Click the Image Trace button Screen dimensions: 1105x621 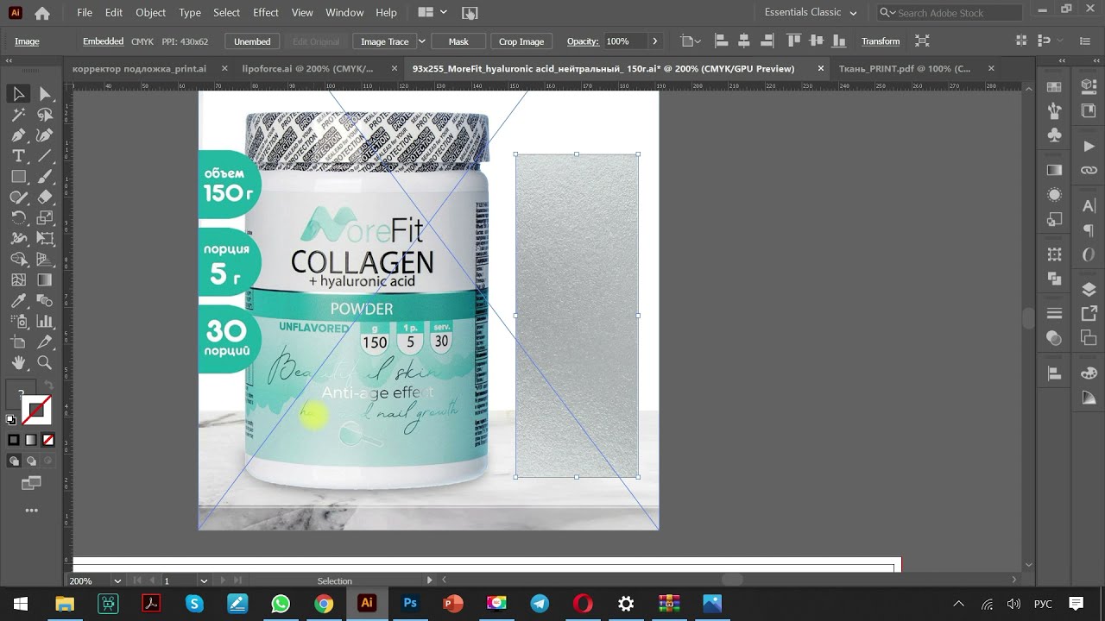click(x=385, y=41)
